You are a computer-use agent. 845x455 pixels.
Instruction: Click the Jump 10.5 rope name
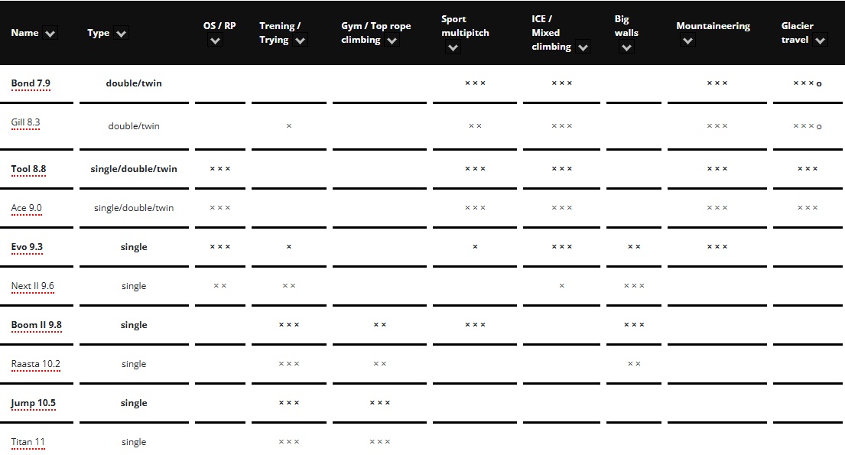click(33, 403)
